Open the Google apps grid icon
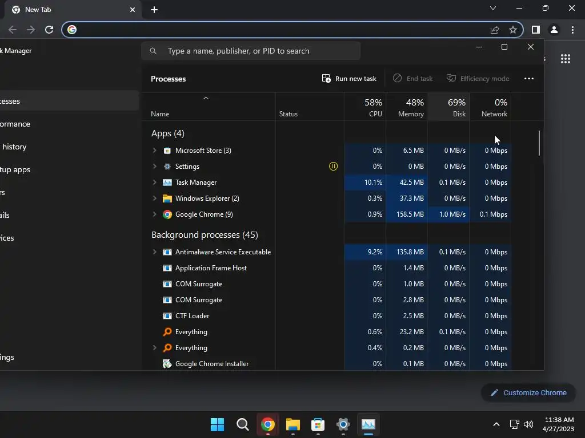Viewport: 585px width, 438px height. pos(565,59)
